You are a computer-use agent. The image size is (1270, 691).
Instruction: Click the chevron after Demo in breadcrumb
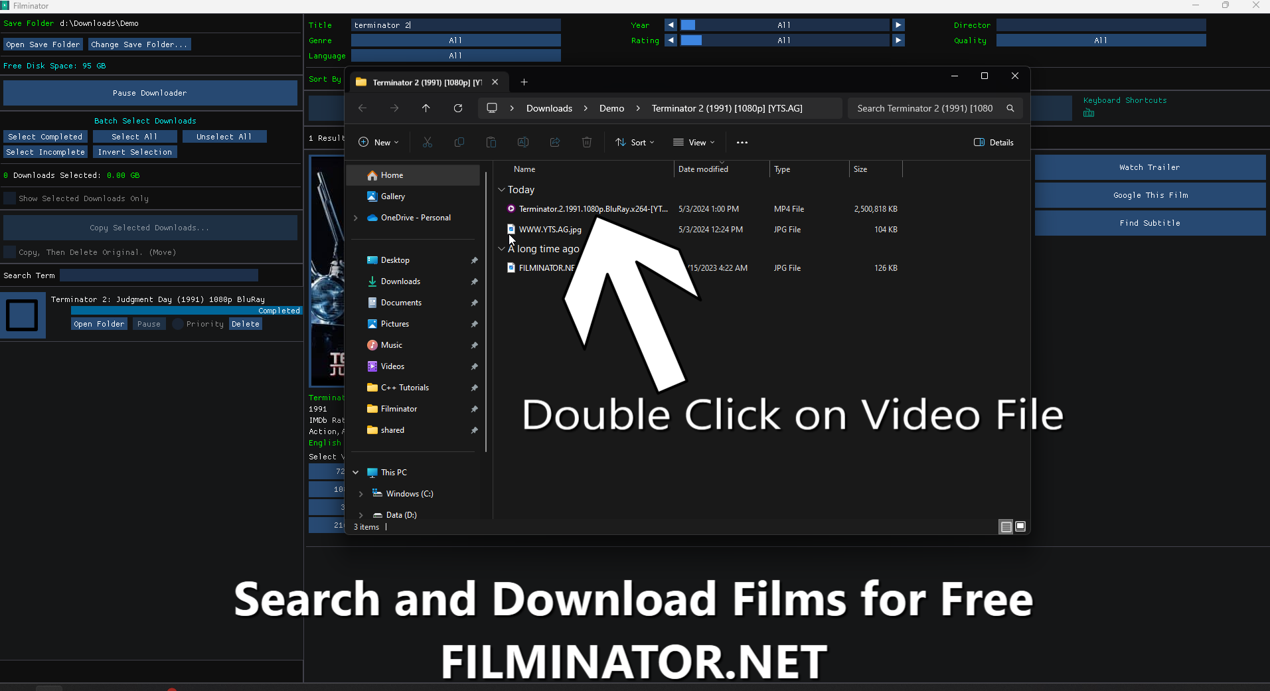[638, 108]
